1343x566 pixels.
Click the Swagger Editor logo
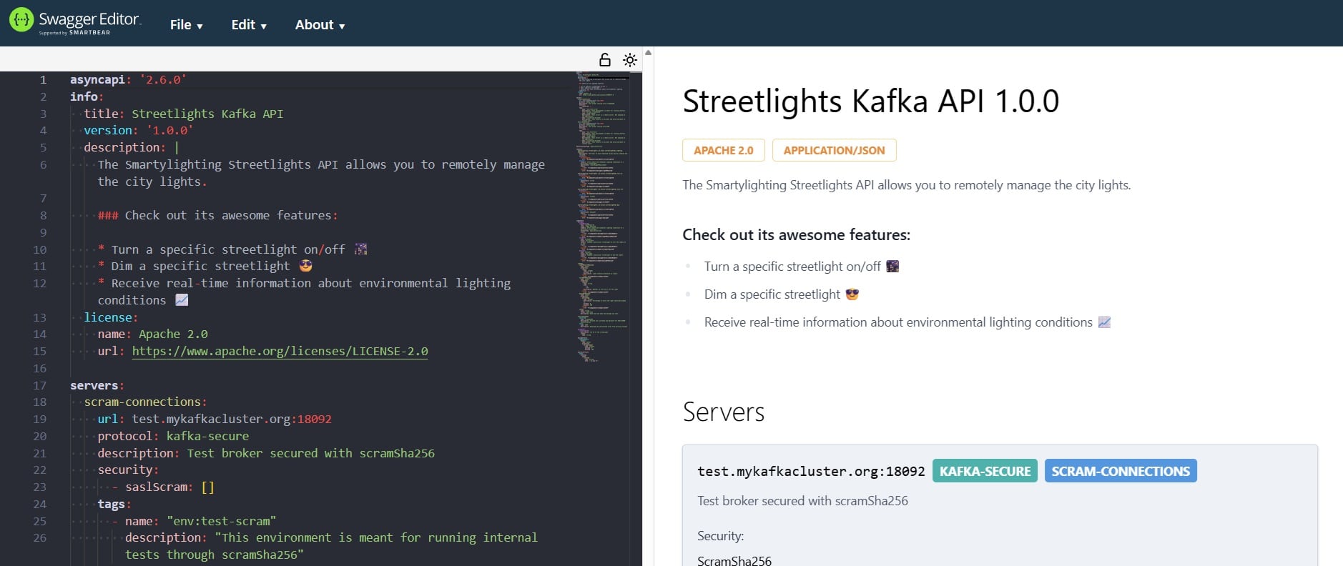point(75,21)
